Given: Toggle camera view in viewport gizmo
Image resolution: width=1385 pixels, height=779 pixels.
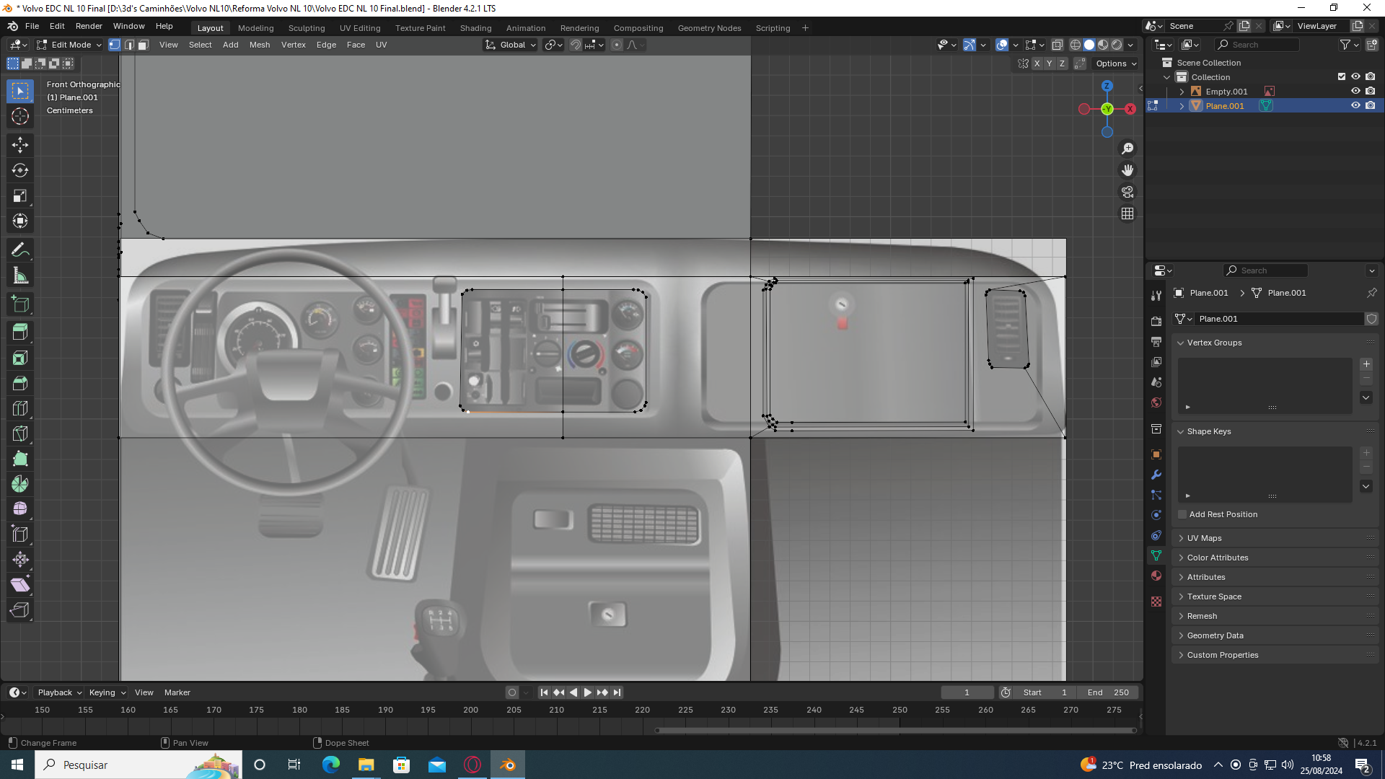Looking at the screenshot, I should point(1127,192).
